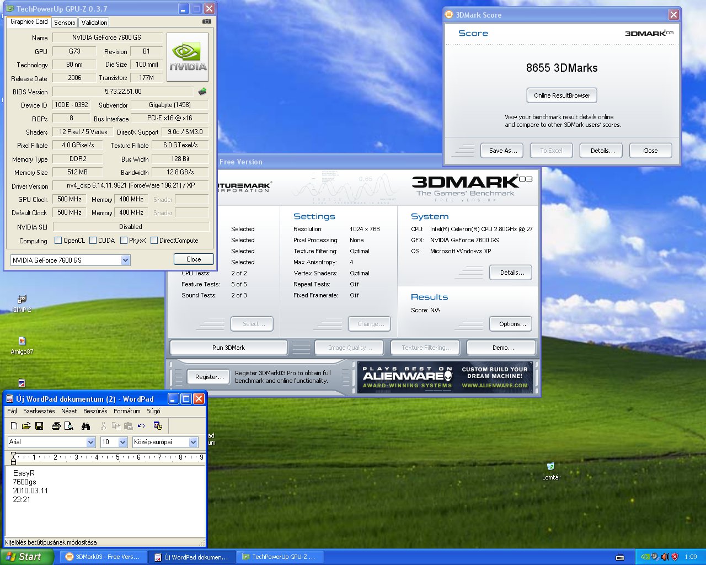Click into the WordPad text area
Image resolution: width=706 pixels, height=565 pixels.
[105, 502]
